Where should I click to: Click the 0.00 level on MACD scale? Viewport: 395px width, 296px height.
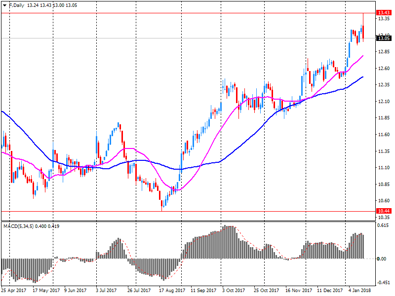pyautogui.click(x=382, y=259)
